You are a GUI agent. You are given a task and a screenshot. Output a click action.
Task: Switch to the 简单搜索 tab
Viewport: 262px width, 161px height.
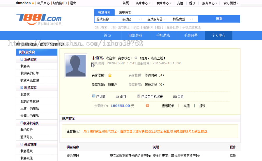click(125, 13)
